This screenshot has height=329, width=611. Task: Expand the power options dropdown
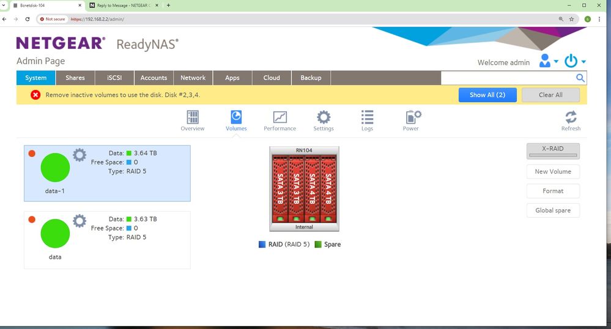[575, 61]
